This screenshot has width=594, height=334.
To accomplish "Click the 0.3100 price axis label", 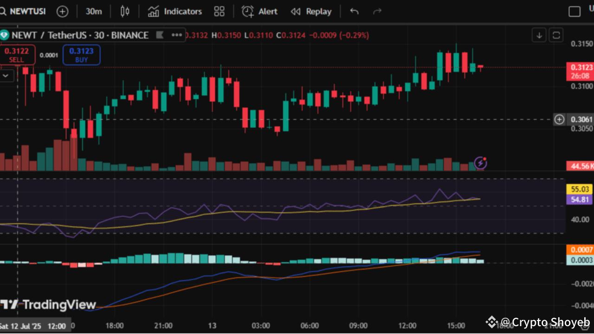I will [x=582, y=86].
